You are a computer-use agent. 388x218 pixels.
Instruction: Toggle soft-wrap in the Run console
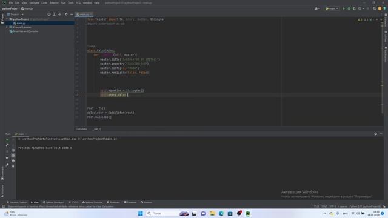pos(13,150)
